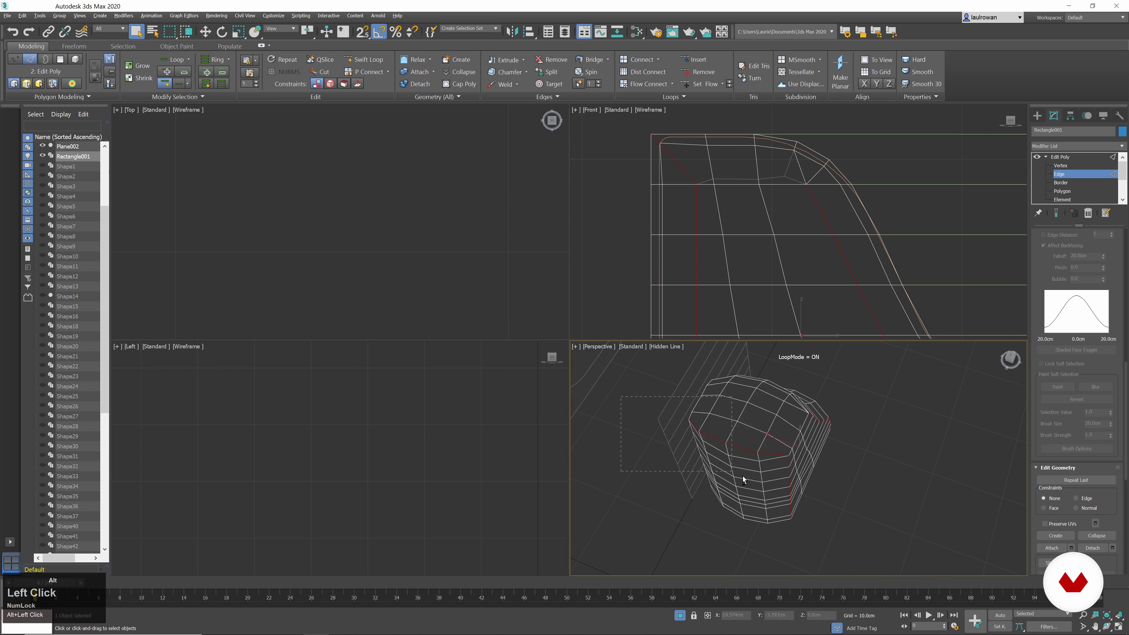Click the Pin Stack icon
Viewport: 1129px width, 635px height.
click(1038, 213)
